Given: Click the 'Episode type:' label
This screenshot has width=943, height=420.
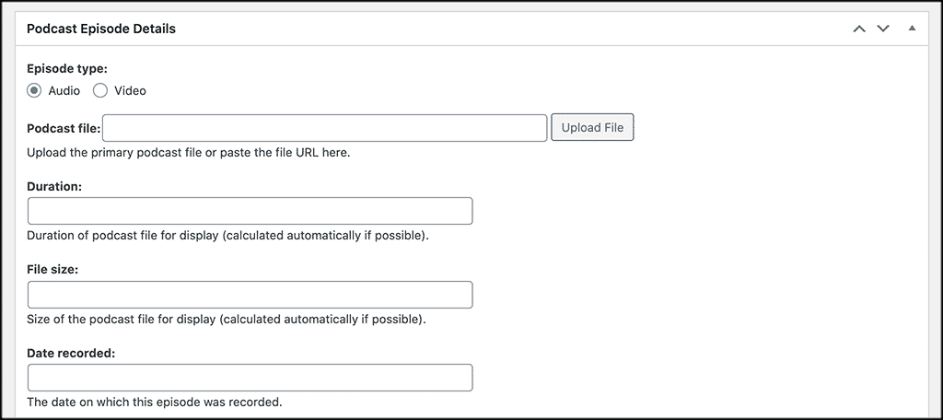Looking at the screenshot, I should point(67,68).
